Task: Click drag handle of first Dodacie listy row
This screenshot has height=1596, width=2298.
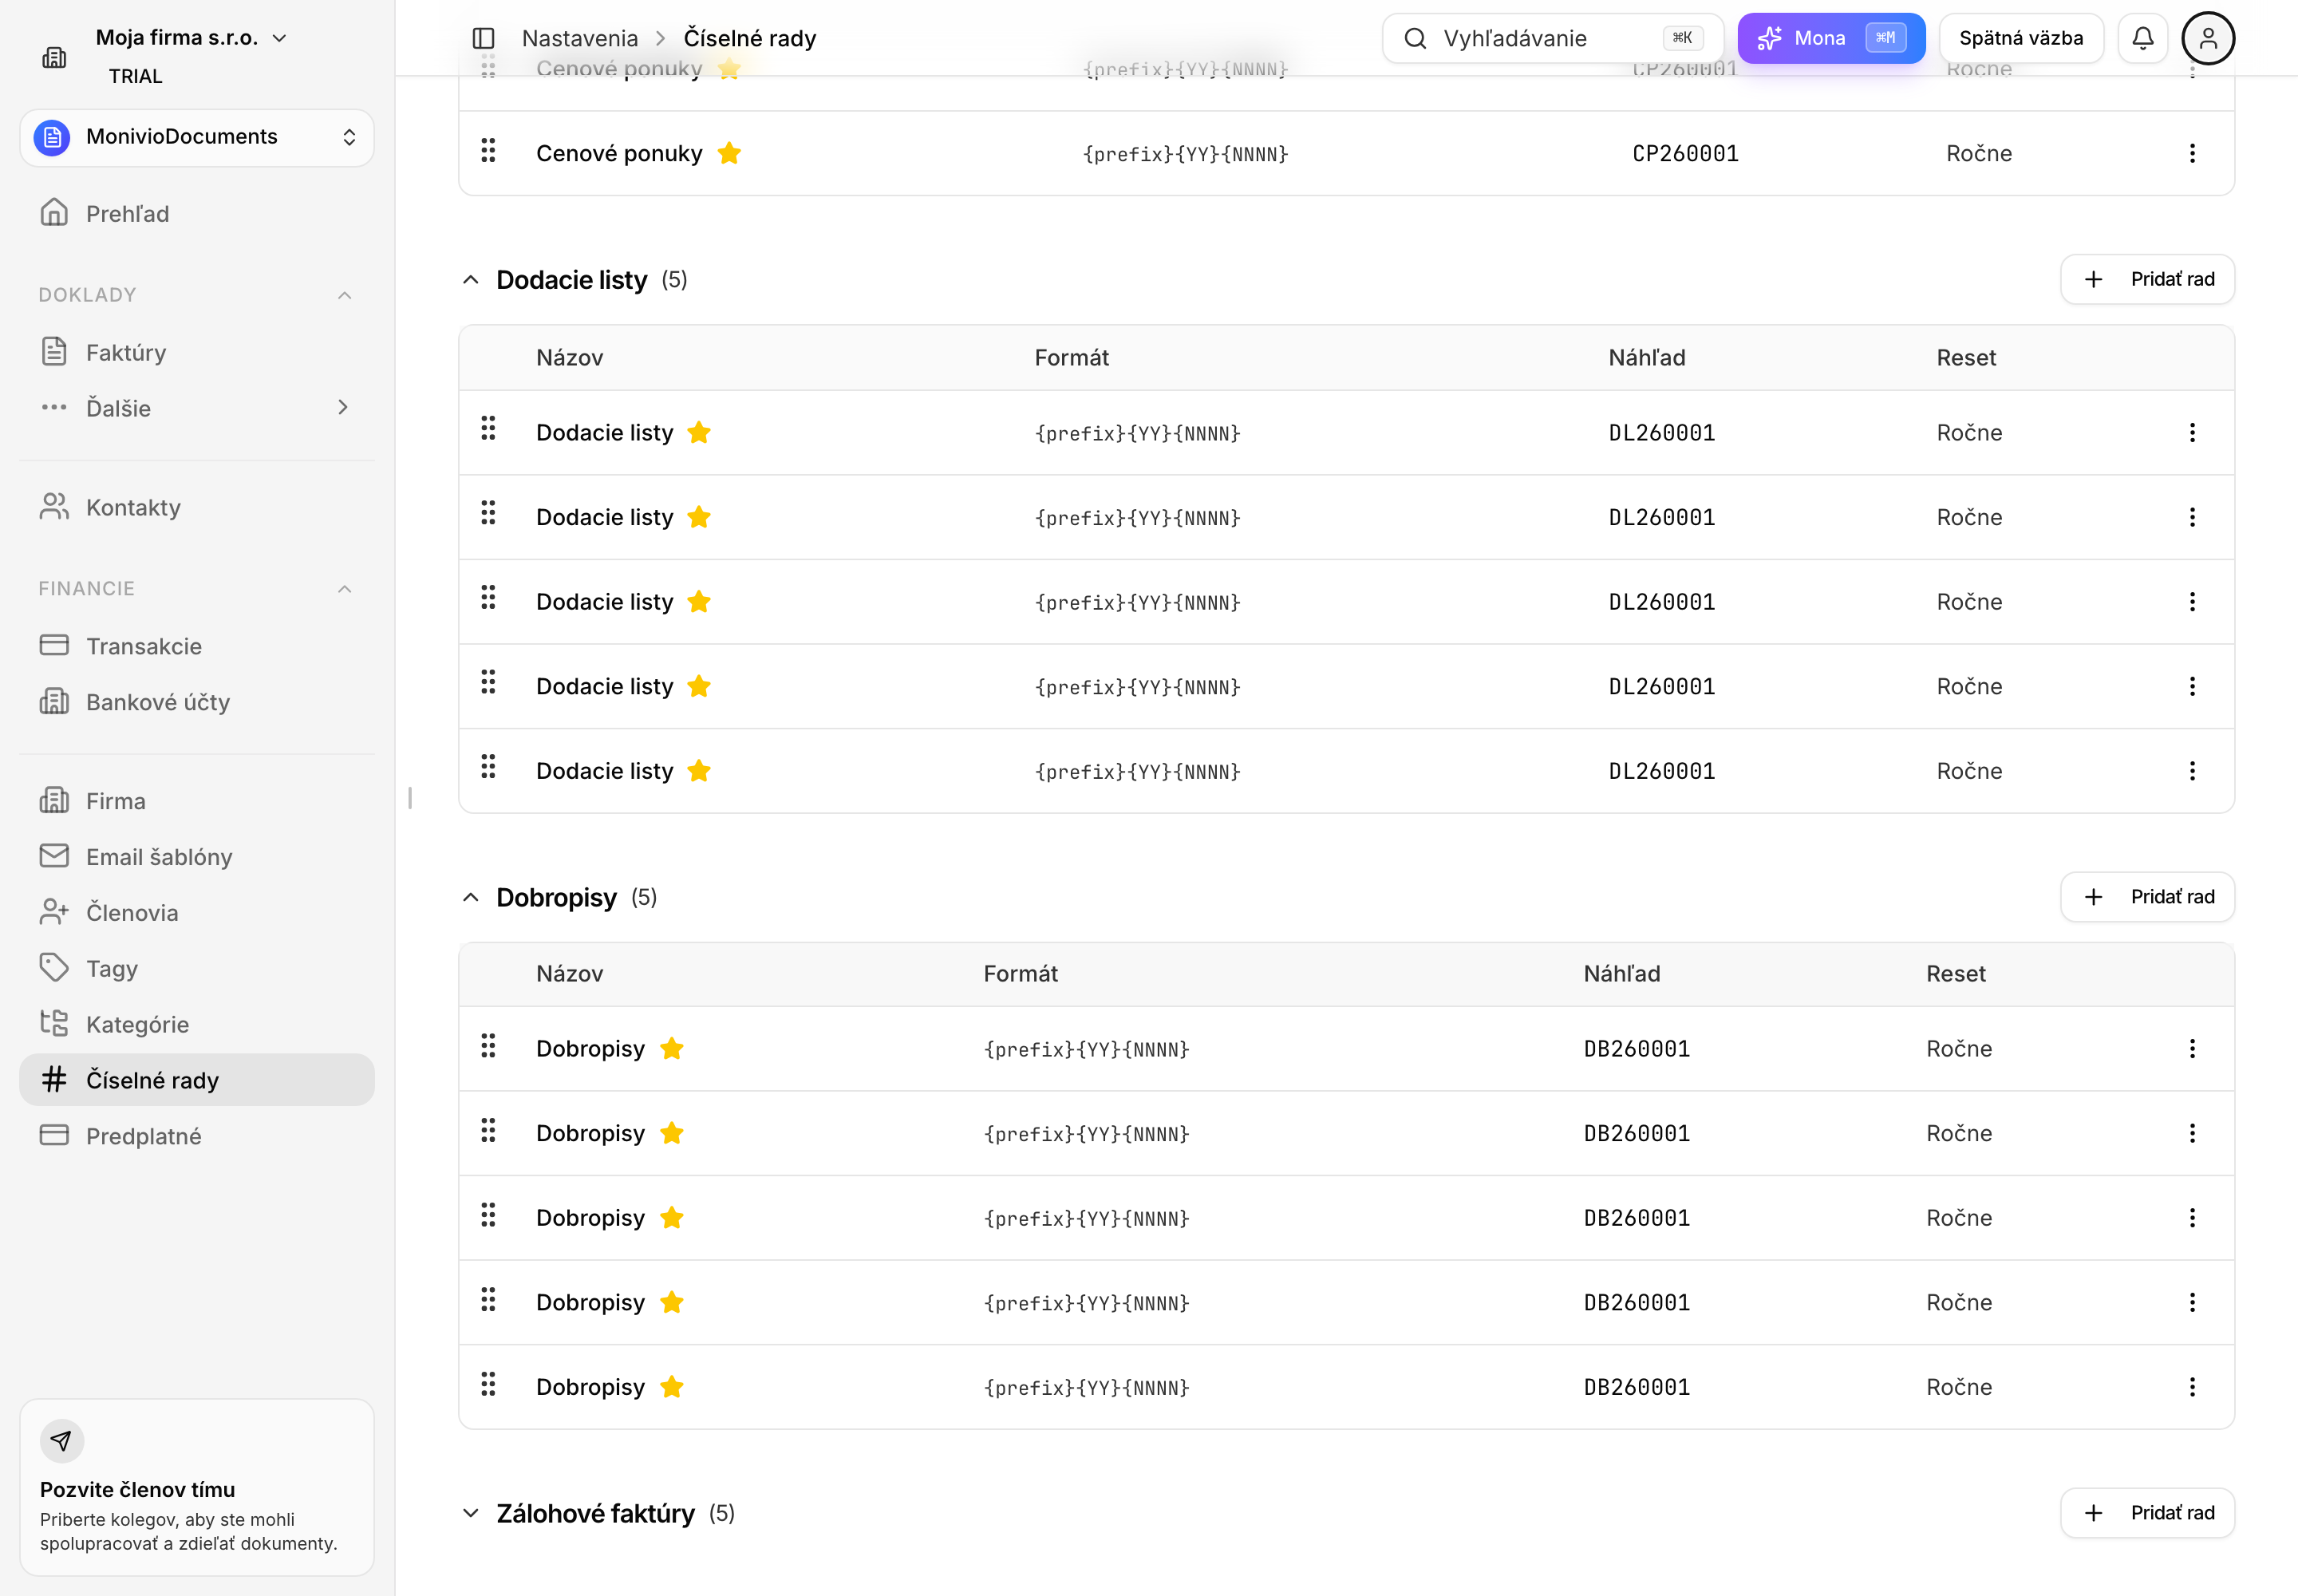Action: (x=488, y=429)
